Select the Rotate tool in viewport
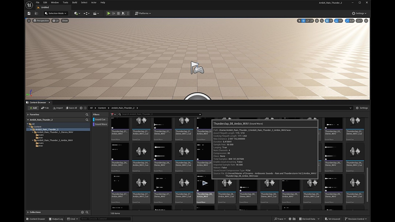 tap(308, 21)
